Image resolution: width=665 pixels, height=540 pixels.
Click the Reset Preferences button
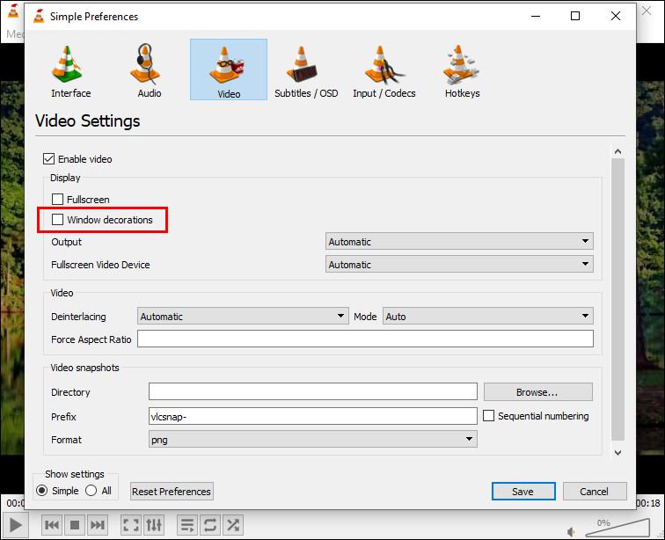pyautogui.click(x=172, y=492)
